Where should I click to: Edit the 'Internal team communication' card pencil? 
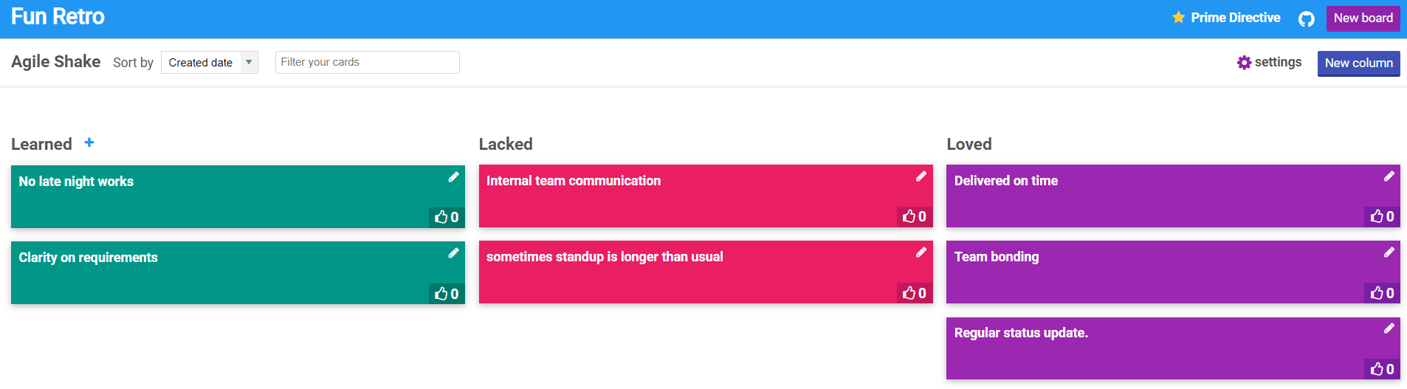(921, 176)
